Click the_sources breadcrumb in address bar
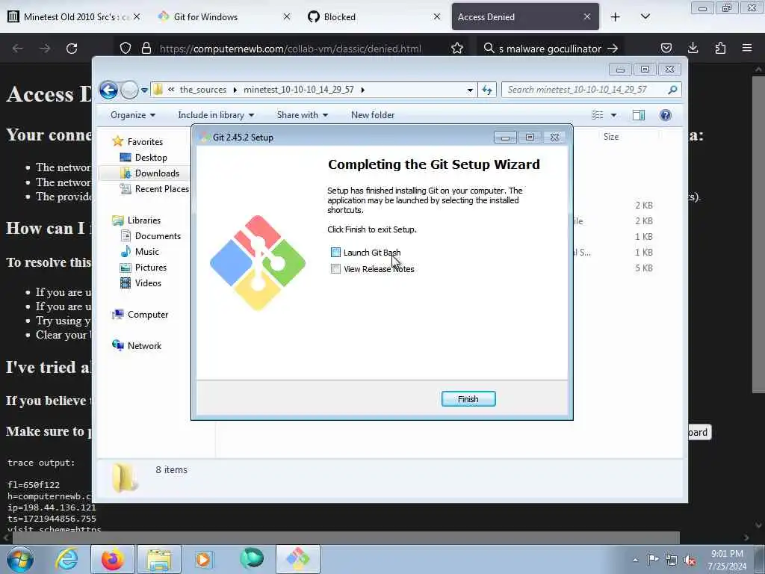 [203, 90]
